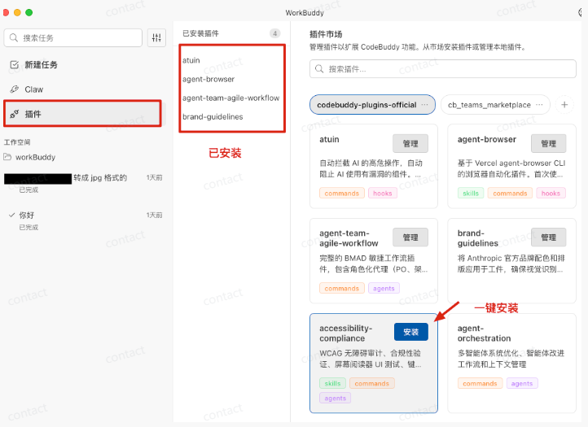Click the installed plugins count badge 4

[x=275, y=33]
